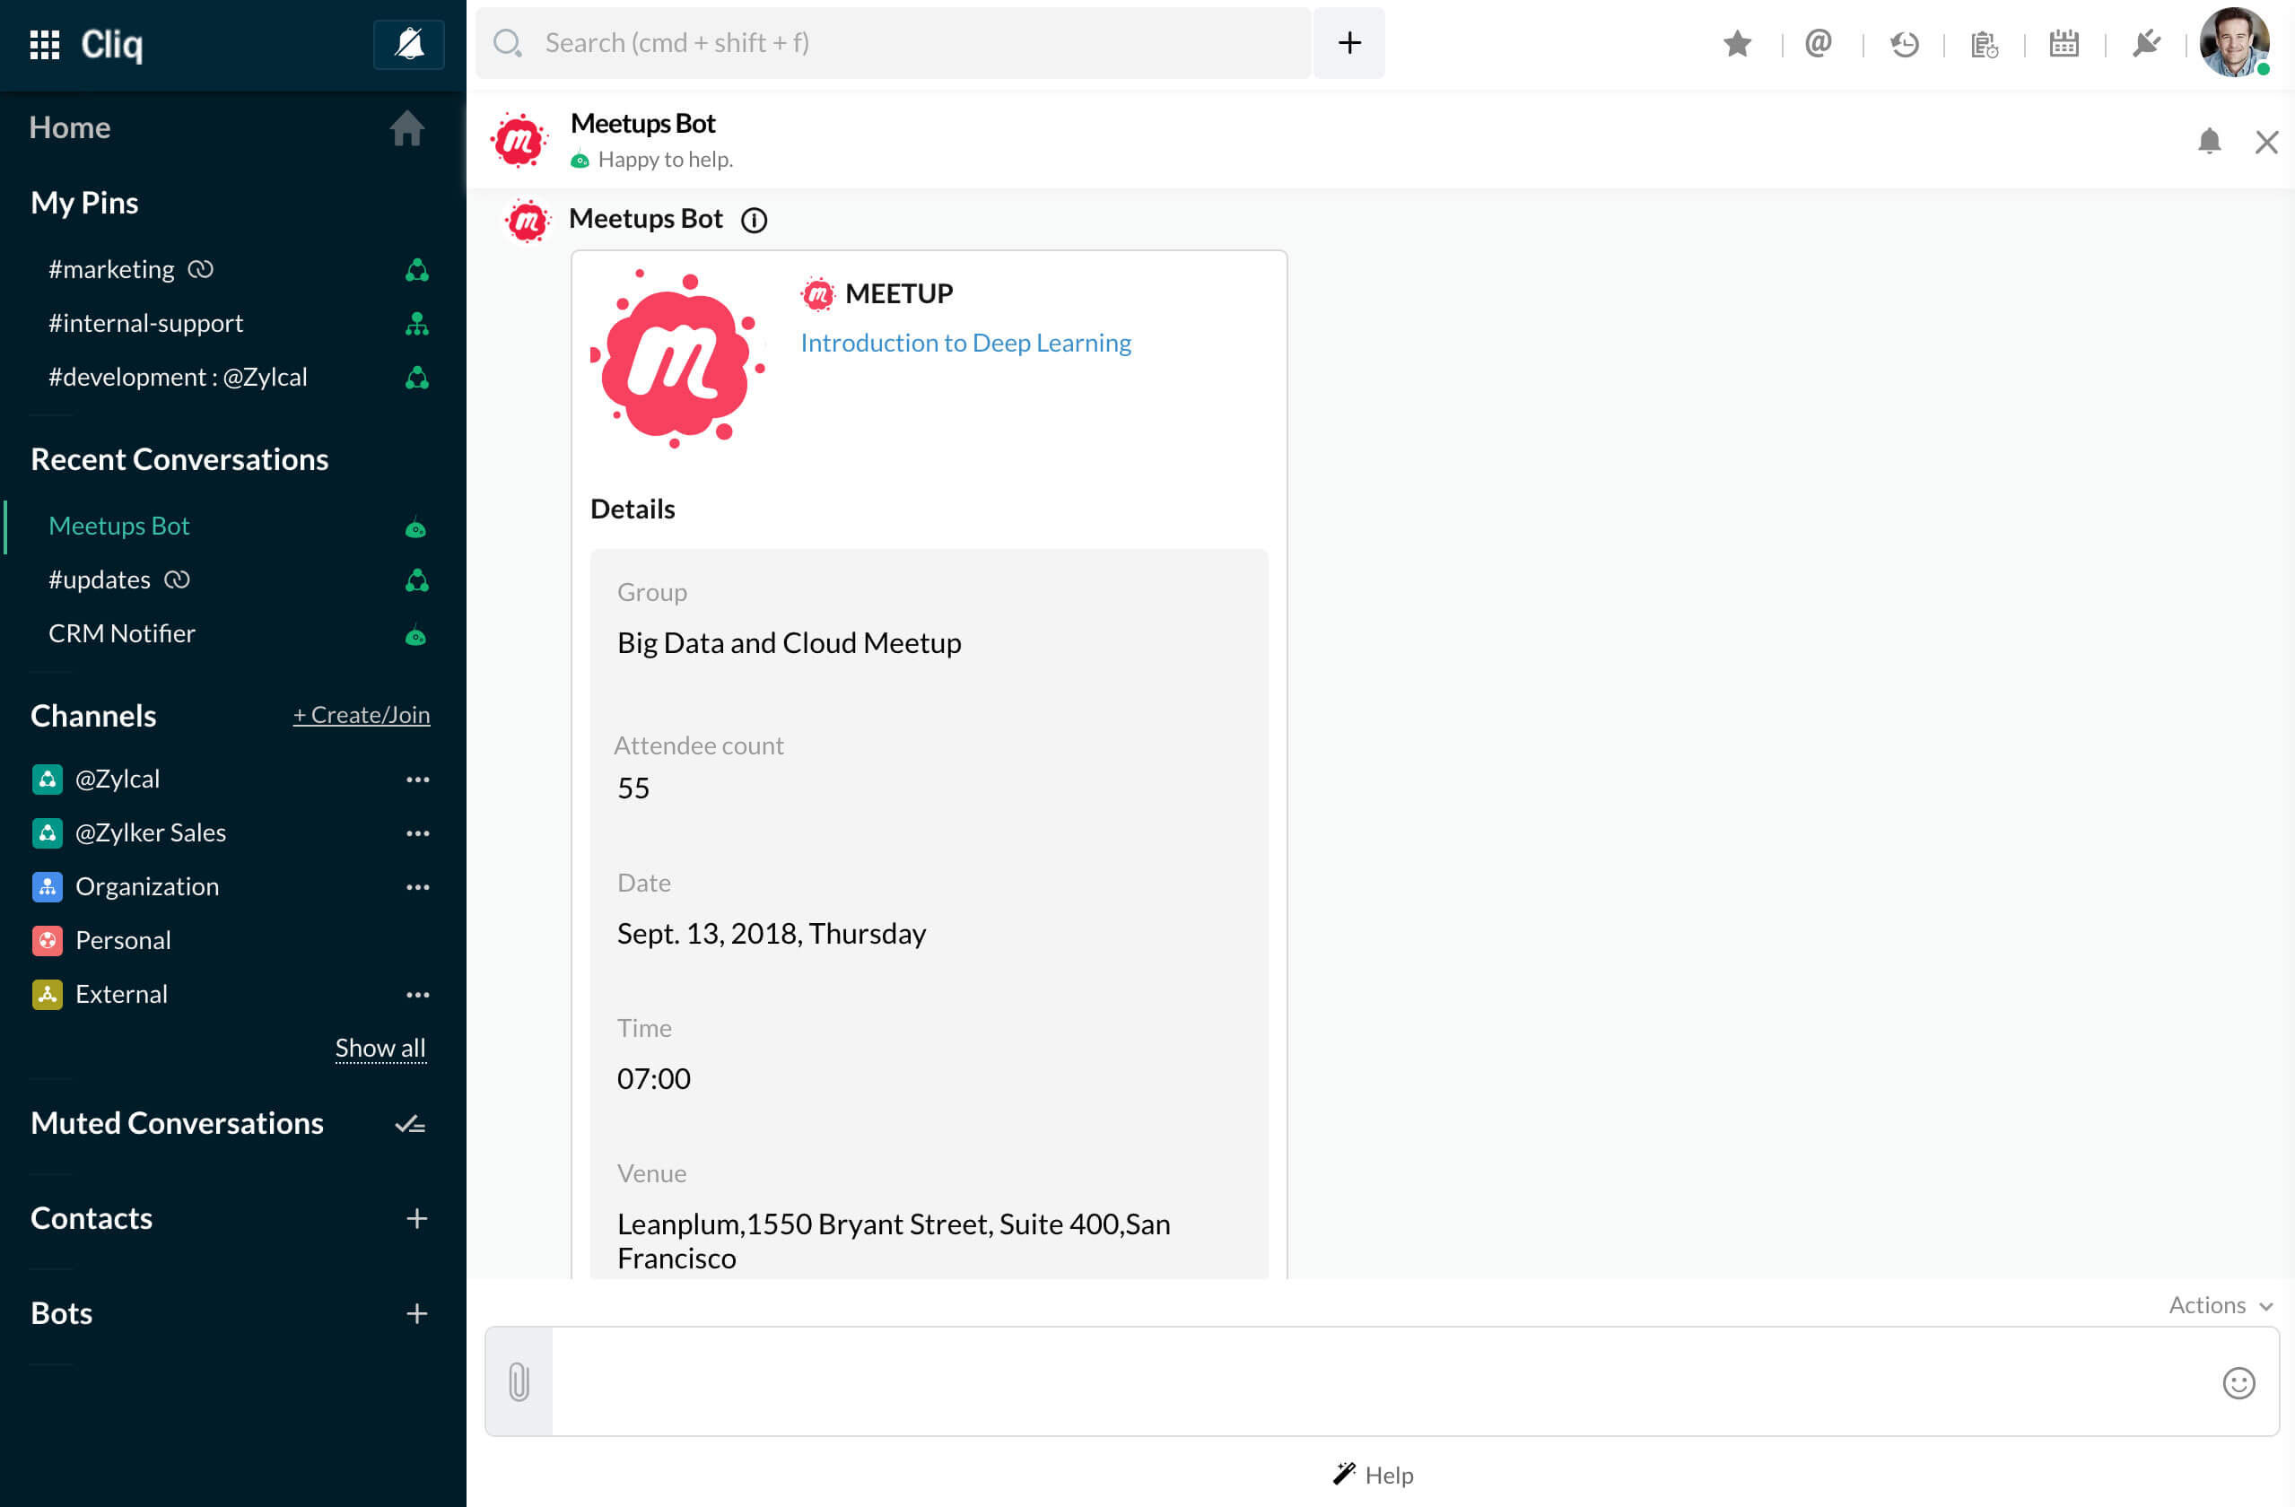Screen dimensions: 2295x1507
Task: Click the pin icon in top toolbar
Action: (2145, 44)
